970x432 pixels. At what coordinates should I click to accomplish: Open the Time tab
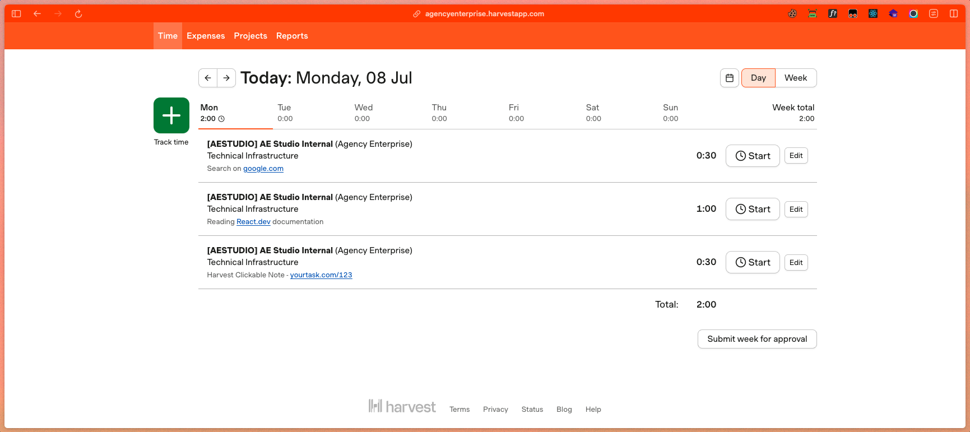(168, 36)
